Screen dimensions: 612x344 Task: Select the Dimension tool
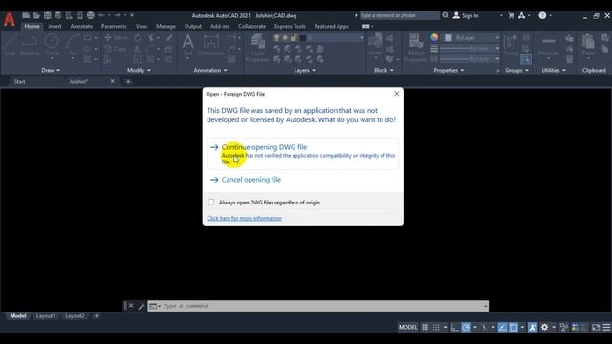point(211,46)
